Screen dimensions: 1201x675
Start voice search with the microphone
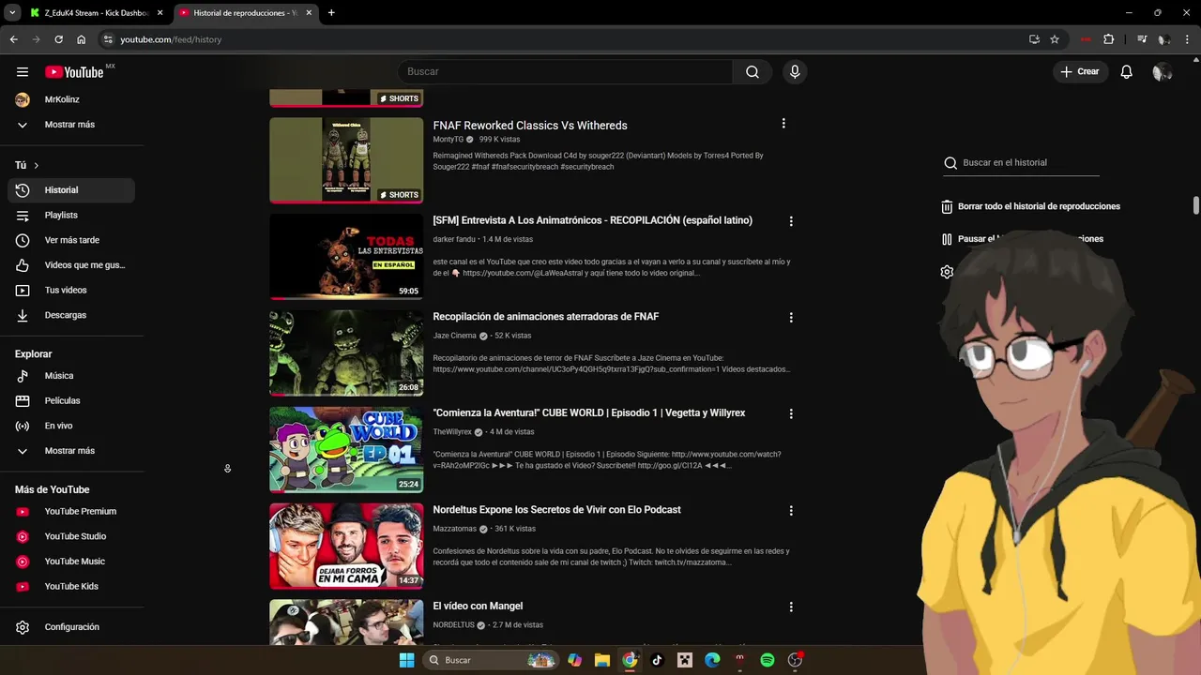pos(795,72)
